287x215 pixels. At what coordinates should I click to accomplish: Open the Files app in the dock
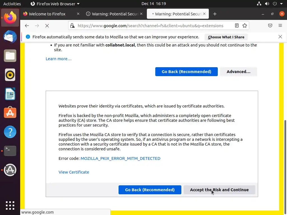click(x=10, y=56)
